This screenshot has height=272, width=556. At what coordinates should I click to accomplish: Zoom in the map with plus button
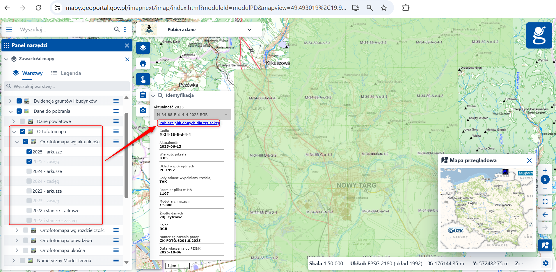pyautogui.click(x=545, y=171)
